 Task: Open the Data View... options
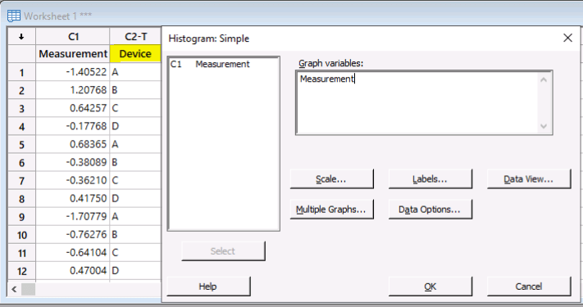click(x=528, y=179)
